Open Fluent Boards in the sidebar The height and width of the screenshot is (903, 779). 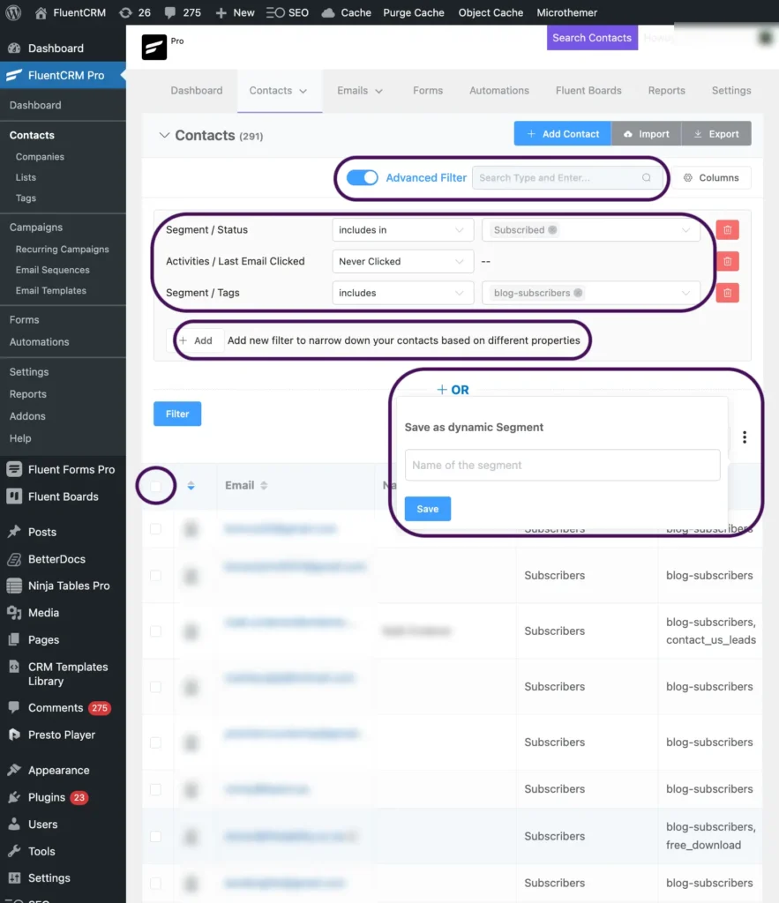[63, 496]
